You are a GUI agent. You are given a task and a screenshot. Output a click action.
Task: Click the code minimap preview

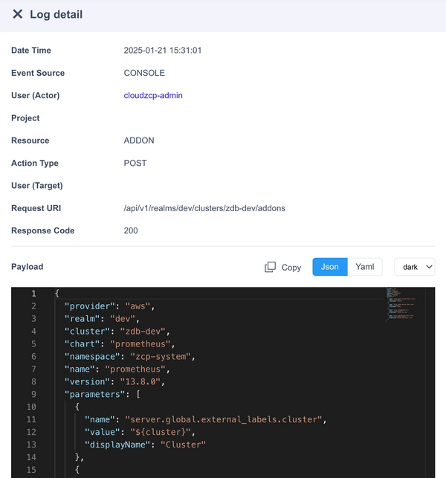401,305
